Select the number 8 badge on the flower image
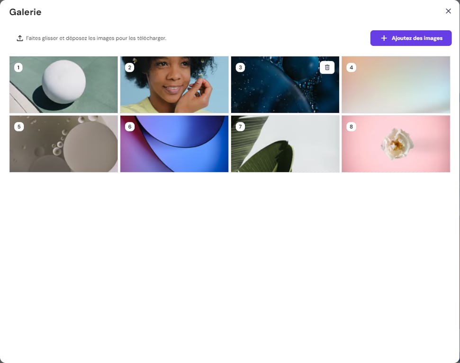This screenshot has height=363, width=460. (x=351, y=126)
